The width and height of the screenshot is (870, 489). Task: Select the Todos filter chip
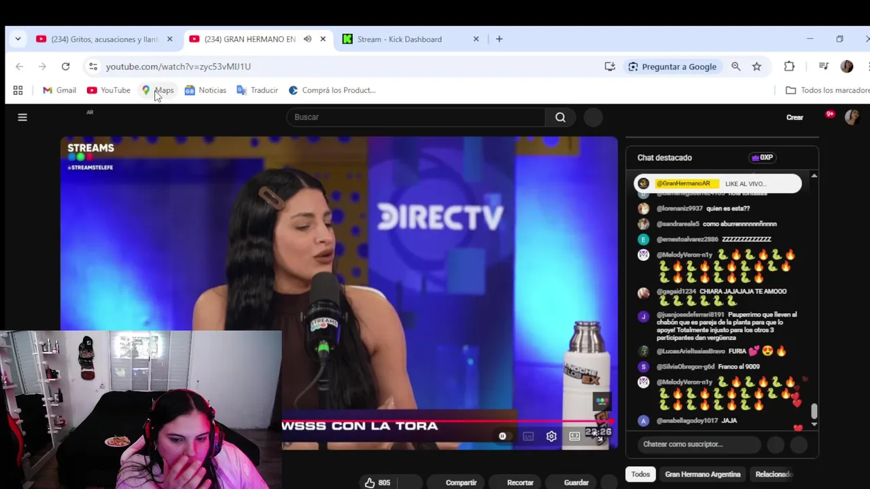[640, 474]
